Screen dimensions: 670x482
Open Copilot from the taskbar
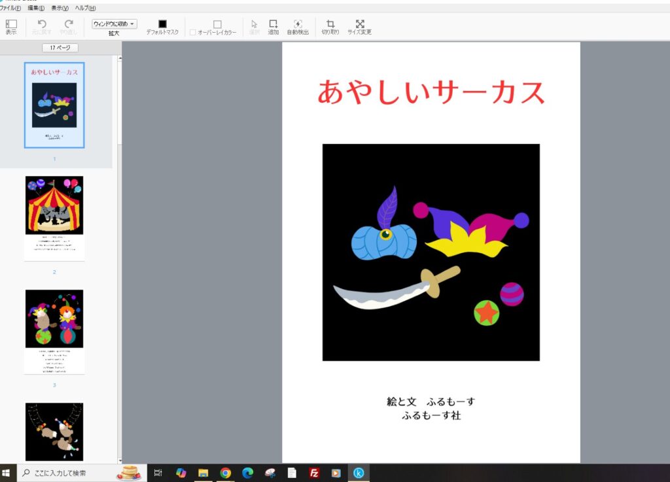pos(181,473)
